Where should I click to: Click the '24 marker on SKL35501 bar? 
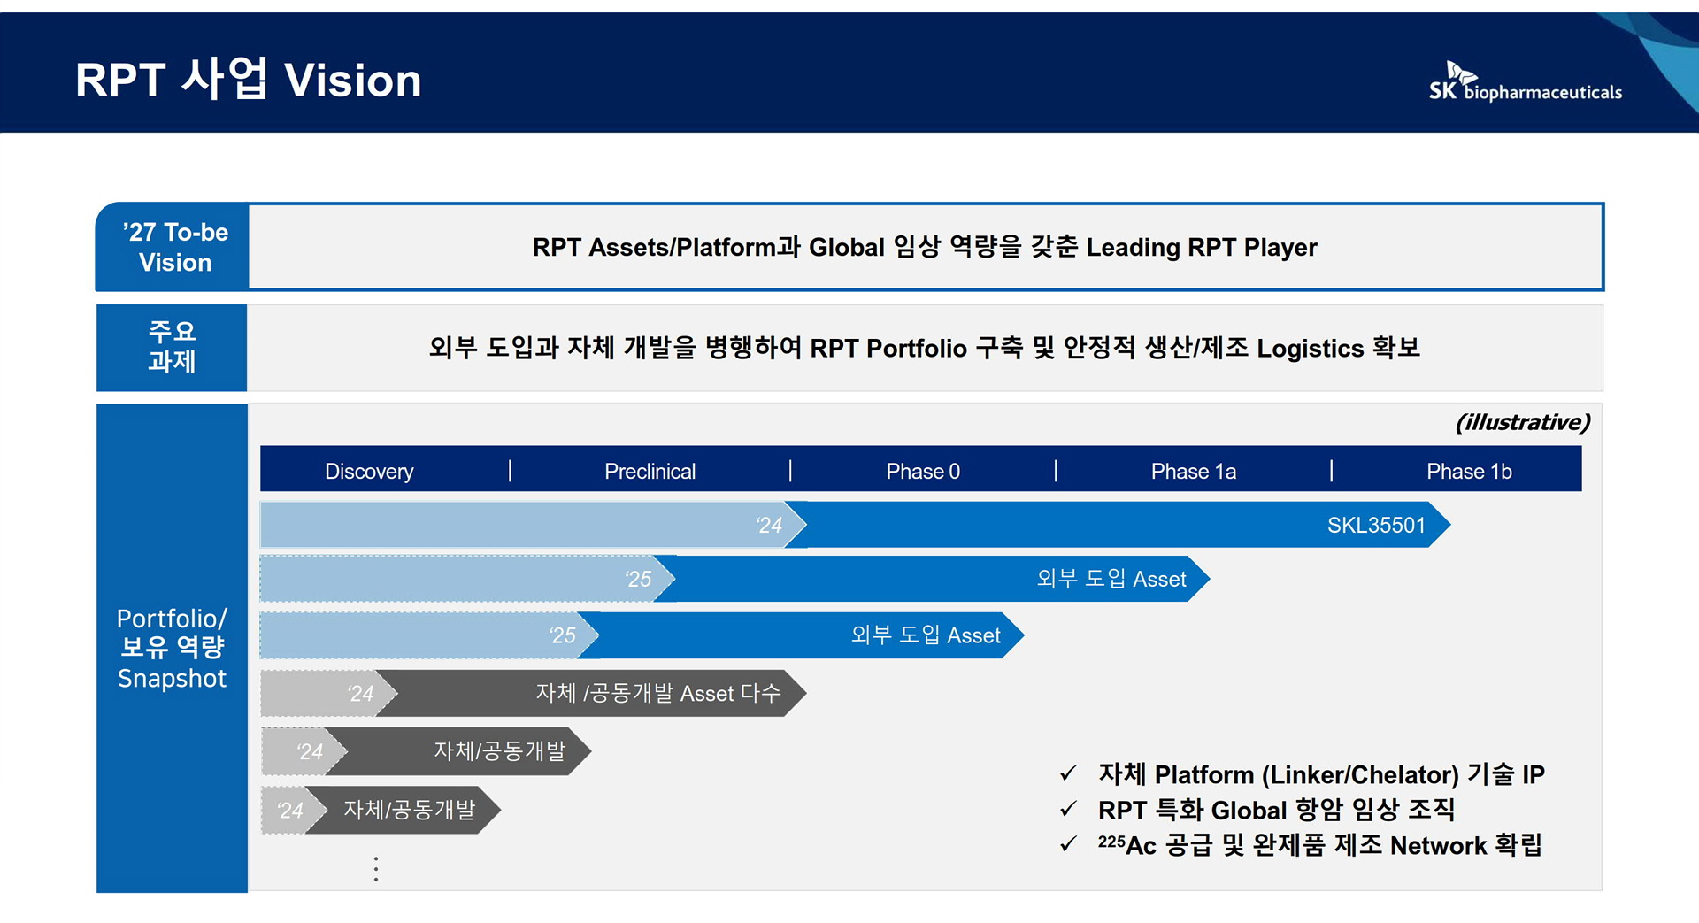click(x=769, y=525)
